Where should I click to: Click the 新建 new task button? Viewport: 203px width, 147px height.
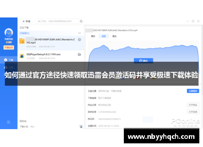tap(26, 21)
